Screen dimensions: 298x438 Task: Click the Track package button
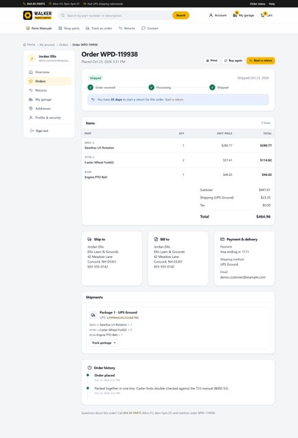104,342
